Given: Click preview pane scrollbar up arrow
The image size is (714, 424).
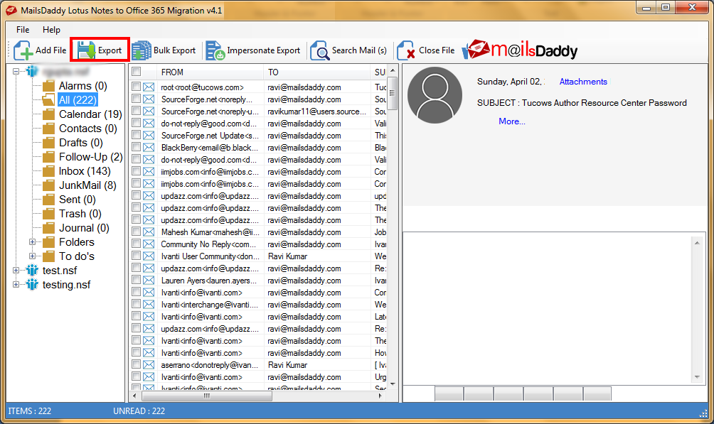Looking at the screenshot, I should (697, 243).
